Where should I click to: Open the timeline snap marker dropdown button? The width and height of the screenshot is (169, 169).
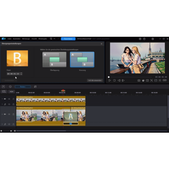pos(11,92)
